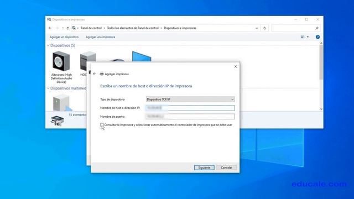The height and width of the screenshot is (199, 354).
Task: Click Agregar una impresora in toolbar
Action: 101,37
